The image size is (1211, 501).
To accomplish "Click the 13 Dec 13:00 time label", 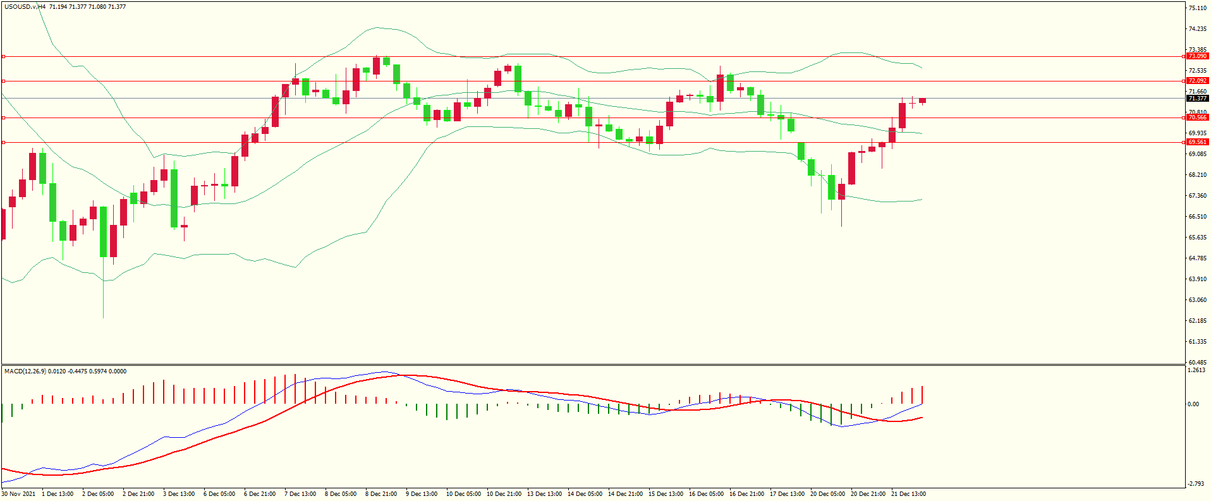I will point(544,494).
